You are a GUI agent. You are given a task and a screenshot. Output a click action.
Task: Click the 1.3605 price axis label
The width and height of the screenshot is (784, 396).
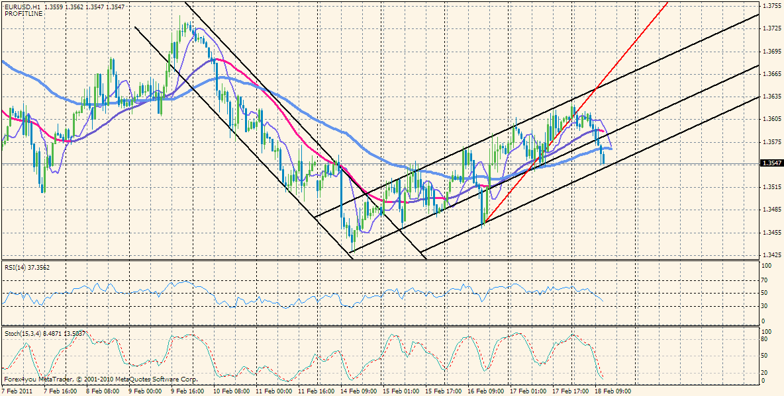tap(771, 119)
